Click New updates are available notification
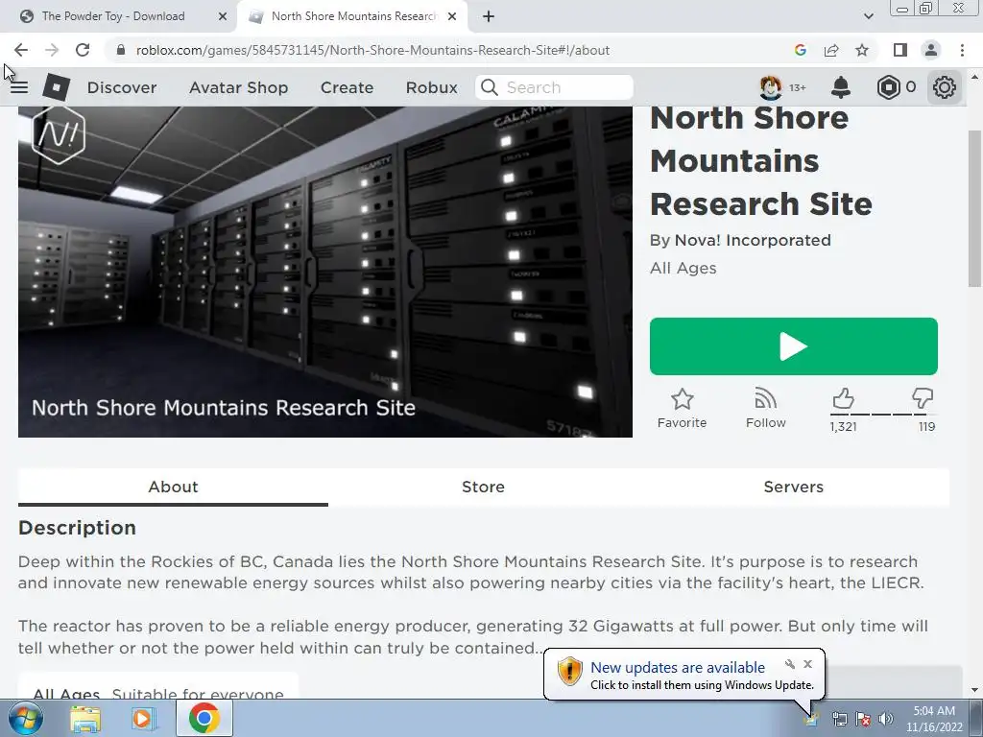 [678, 668]
